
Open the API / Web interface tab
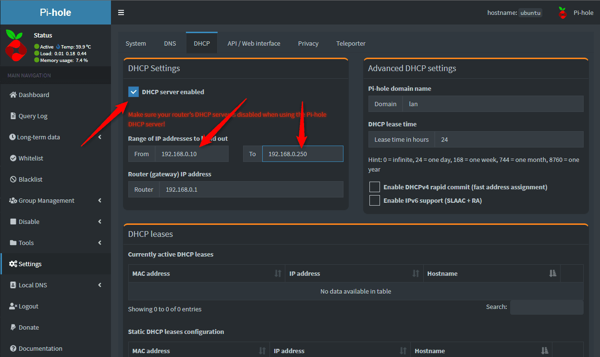click(254, 43)
